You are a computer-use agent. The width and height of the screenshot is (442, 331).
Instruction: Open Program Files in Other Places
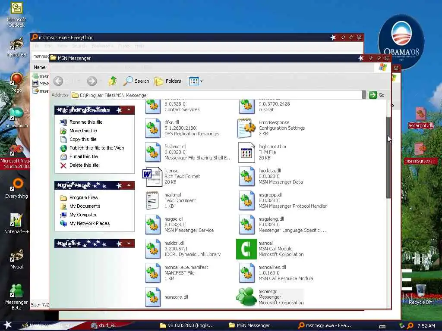click(83, 197)
